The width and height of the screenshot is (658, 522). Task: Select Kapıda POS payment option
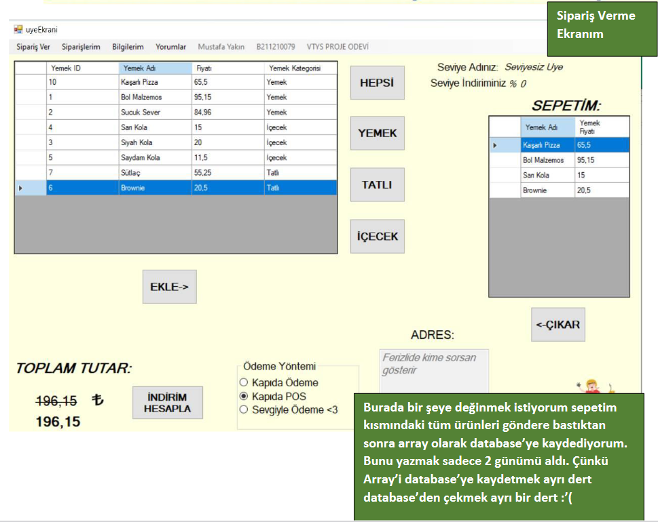coord(244,397)
